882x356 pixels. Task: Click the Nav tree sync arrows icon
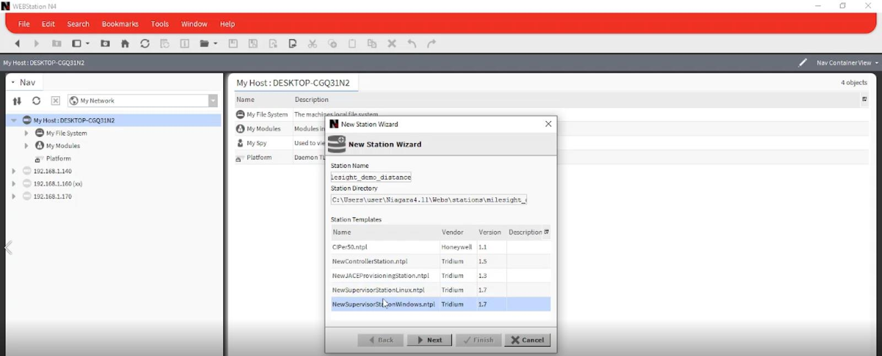click(17, 101)
